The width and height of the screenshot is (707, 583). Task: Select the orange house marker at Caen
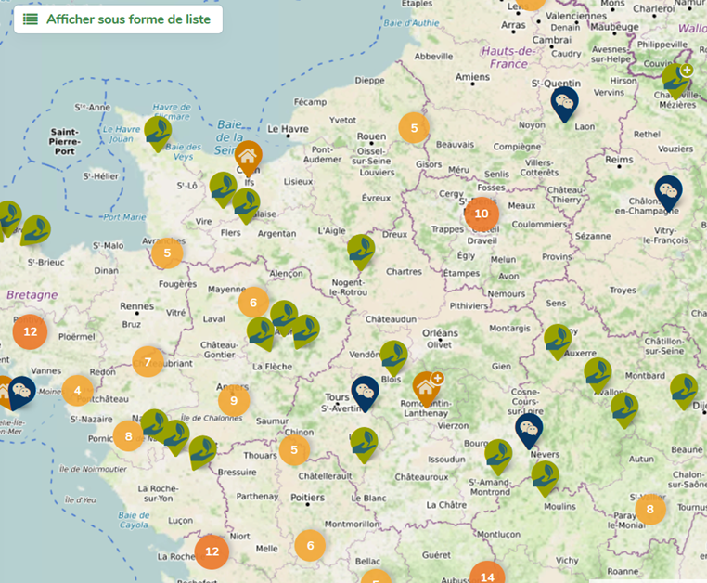coord(248,157)
